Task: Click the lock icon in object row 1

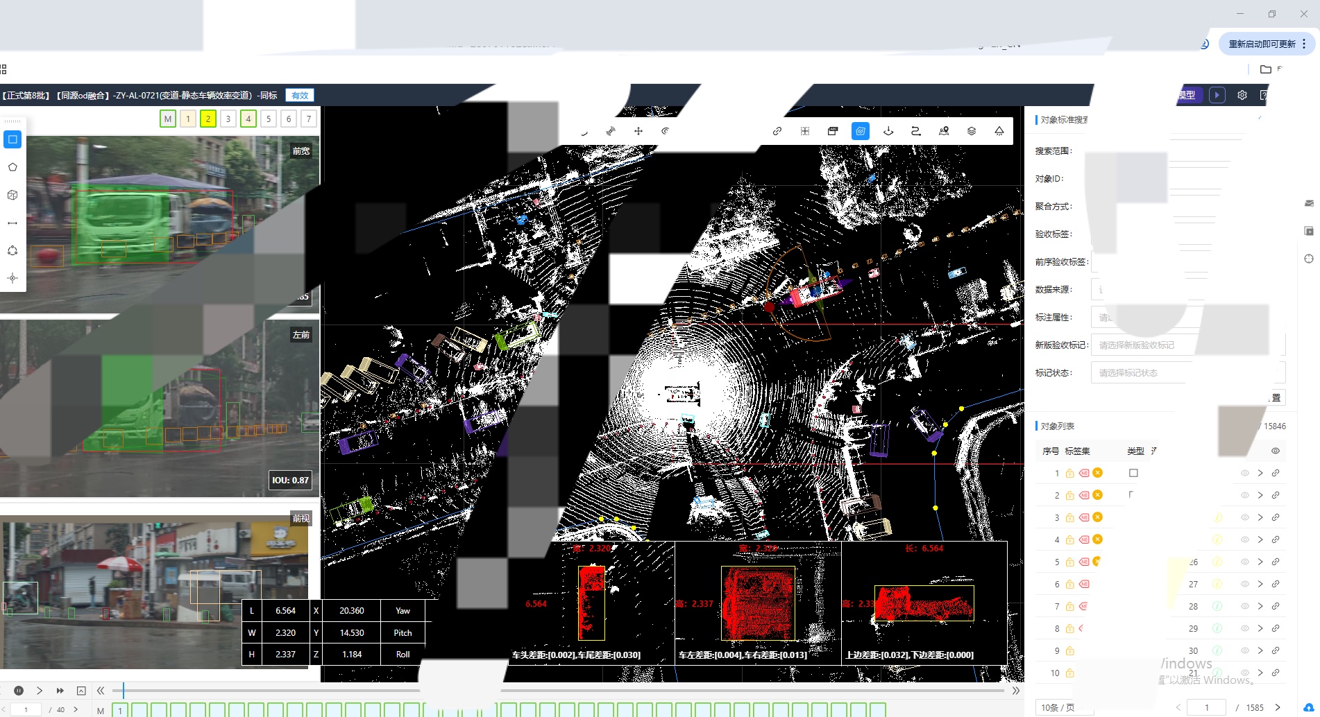Action: [1070, 474]
